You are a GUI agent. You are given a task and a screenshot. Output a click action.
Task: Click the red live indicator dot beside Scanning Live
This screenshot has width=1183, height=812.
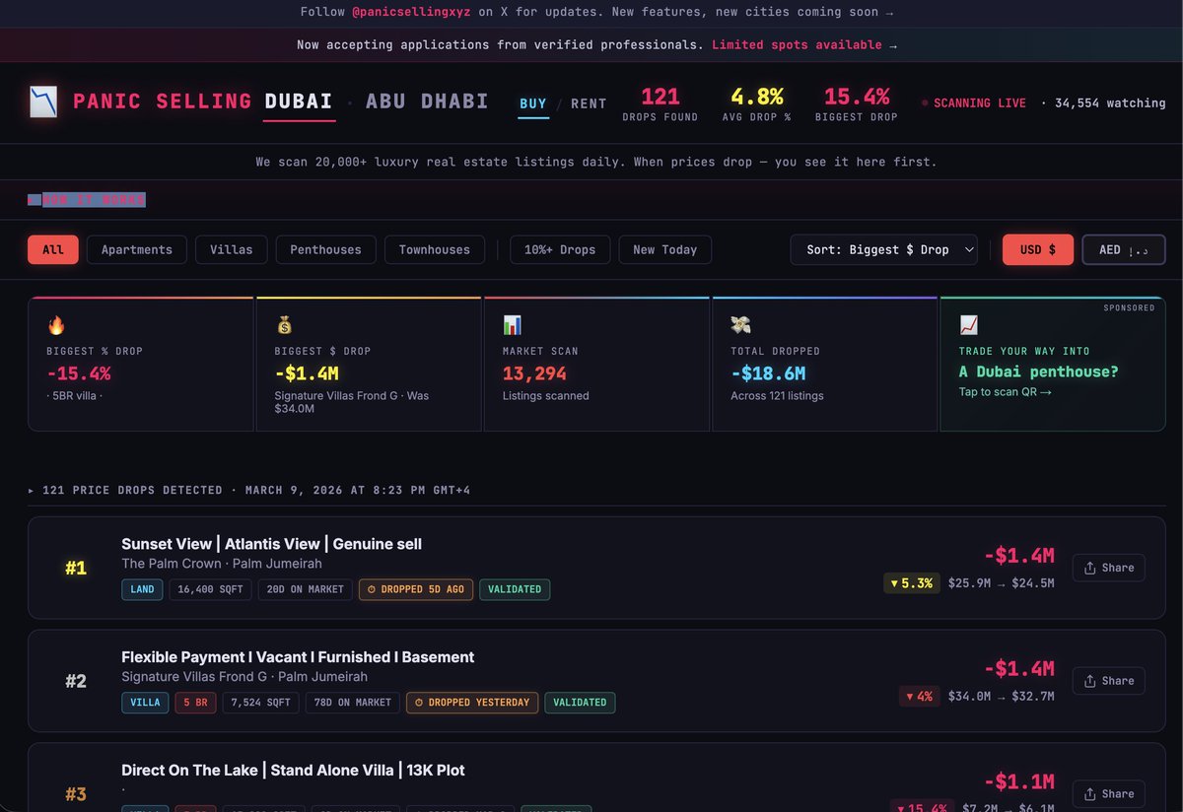(925, 102)
